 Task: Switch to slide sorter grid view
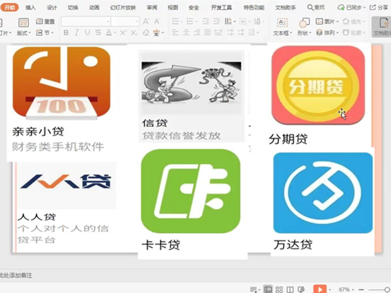[x=280, y=289]
